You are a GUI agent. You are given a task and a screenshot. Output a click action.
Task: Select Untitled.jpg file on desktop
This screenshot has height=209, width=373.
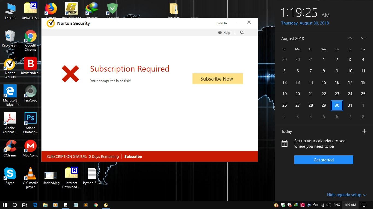coord(51,178)
